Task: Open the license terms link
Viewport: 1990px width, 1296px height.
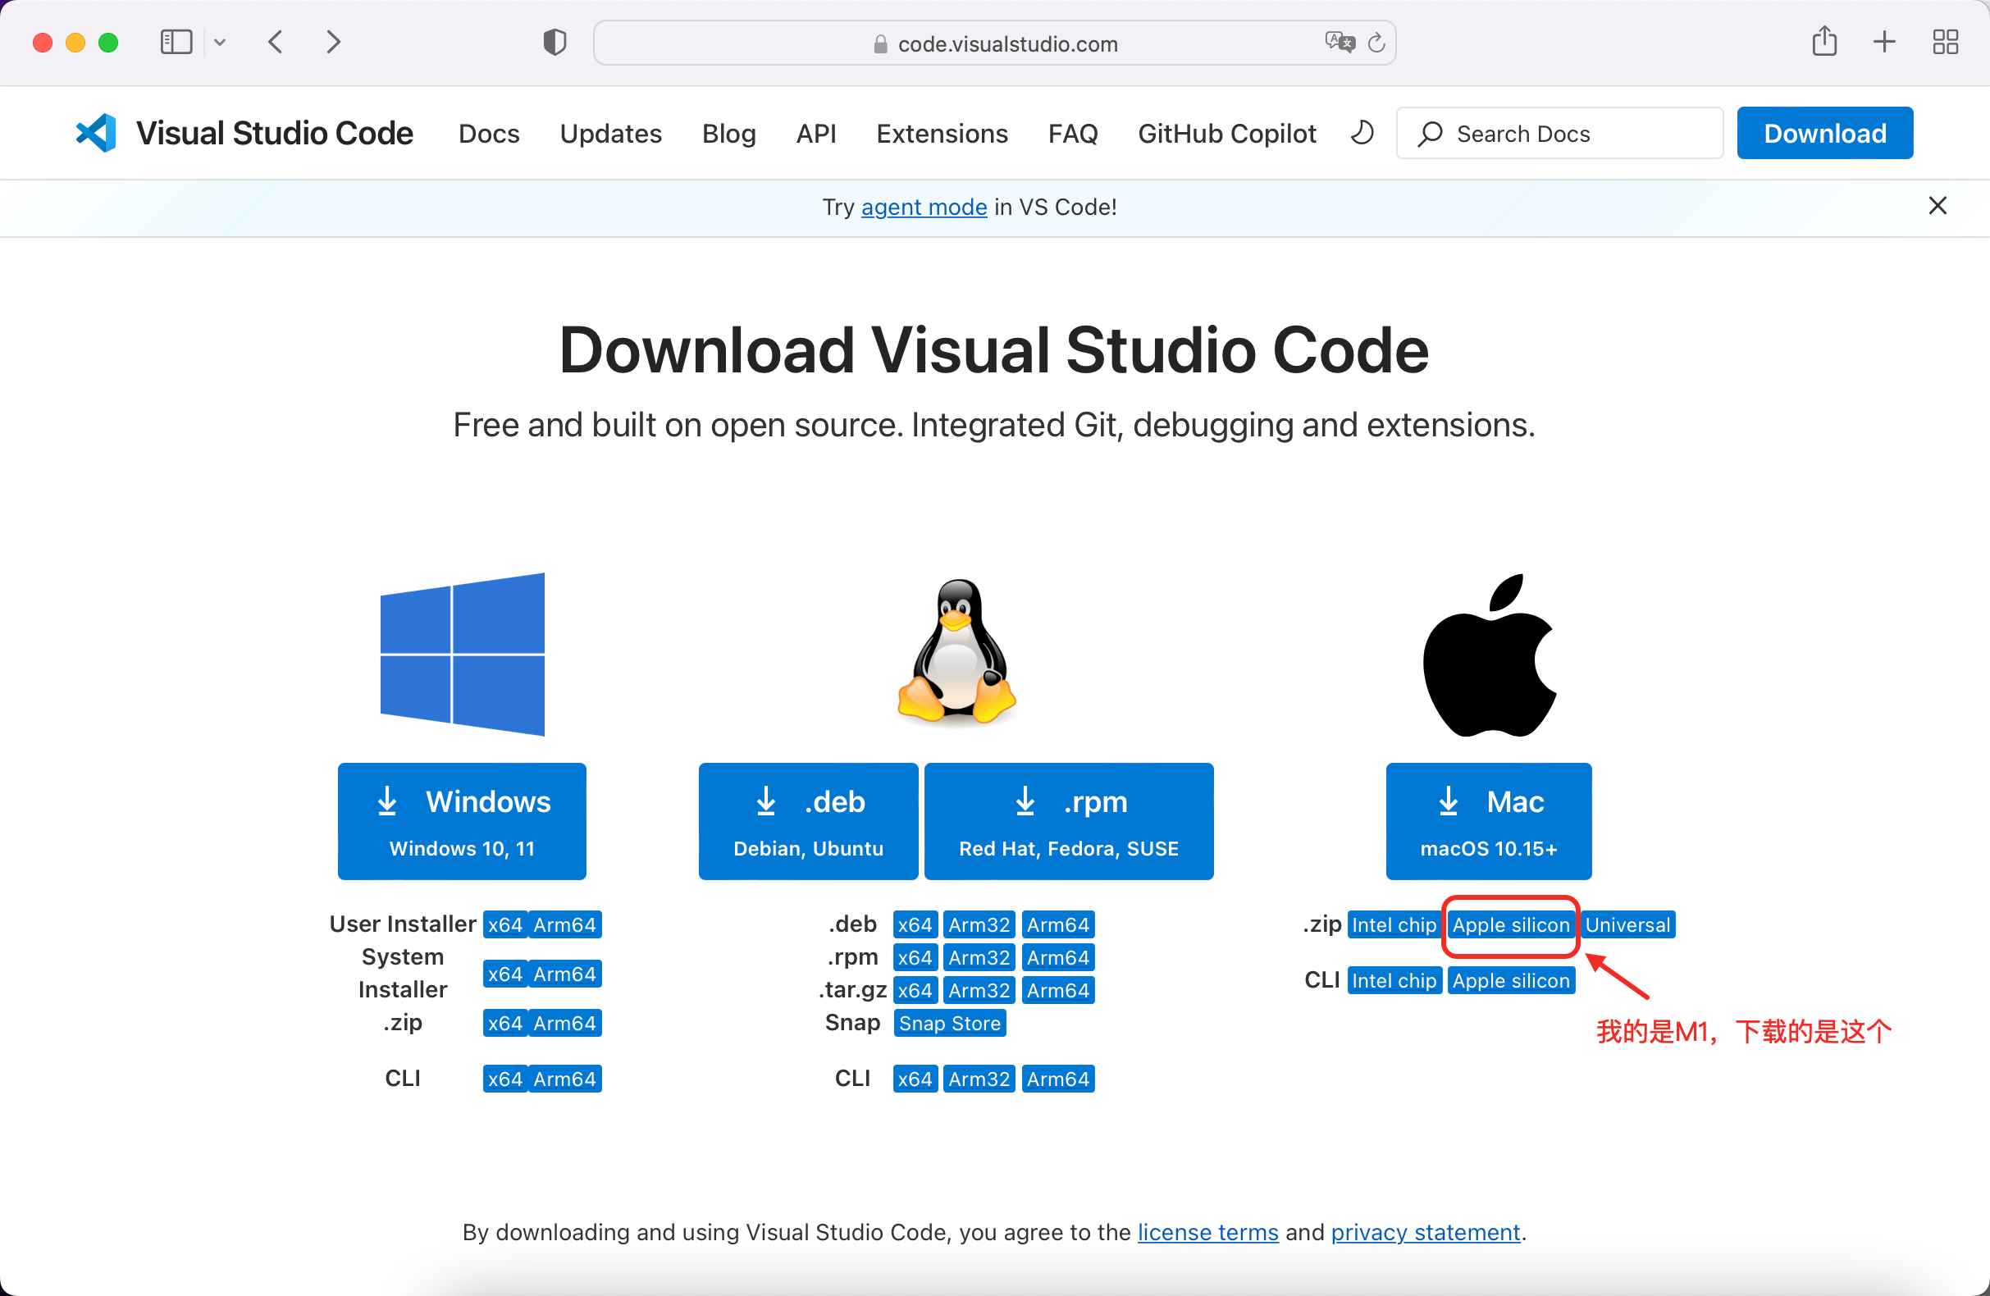Action: [x=1207, y=1232]
